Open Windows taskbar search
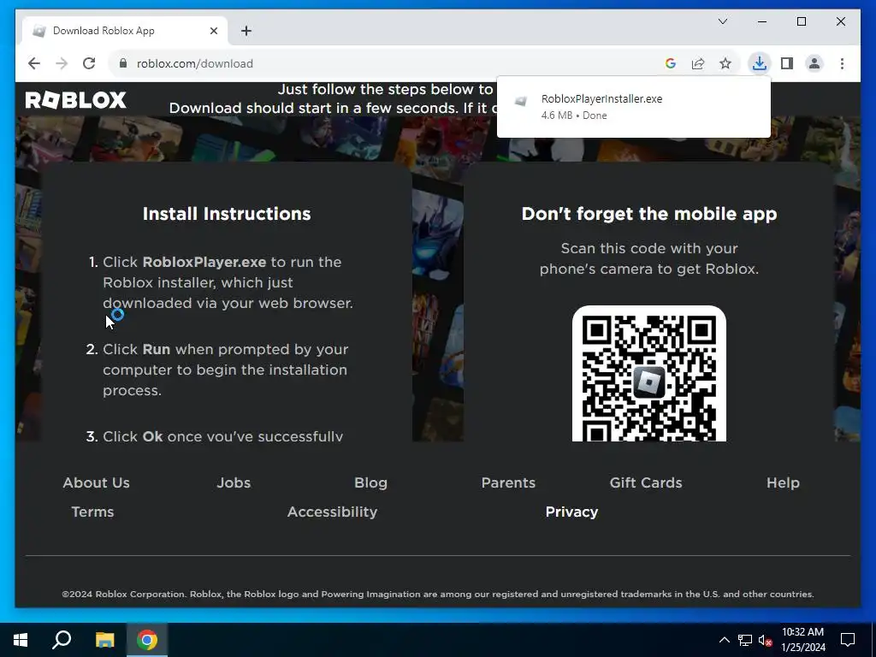This screenshot has height=657, width=876. click(x=62, y=640)
